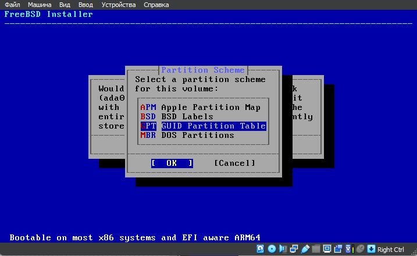Click the mouse integration status icon
The height and width of the screenshot is (256, 417).
360,249
